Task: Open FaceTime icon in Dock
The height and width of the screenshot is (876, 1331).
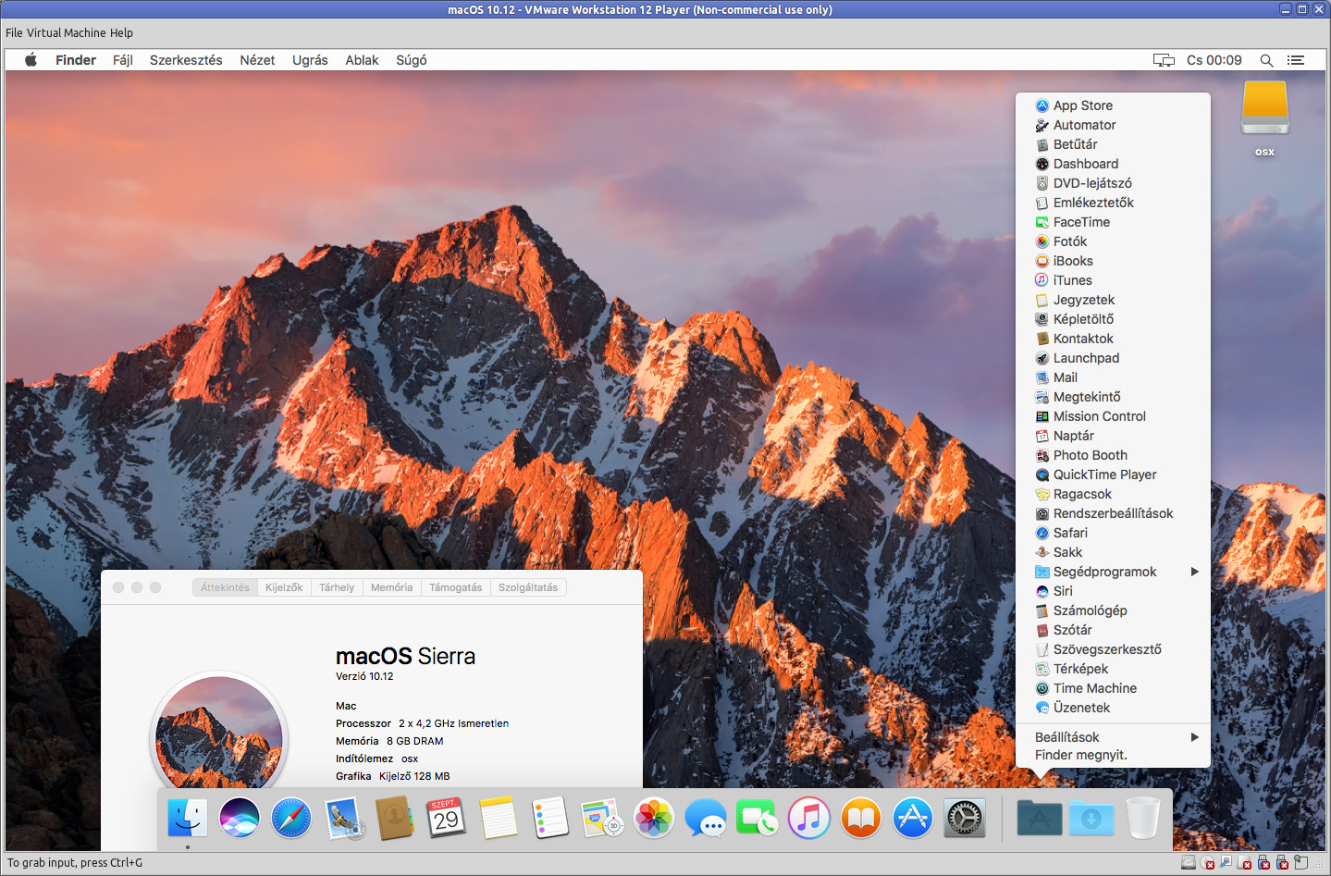Action: [x=758, y=818]
